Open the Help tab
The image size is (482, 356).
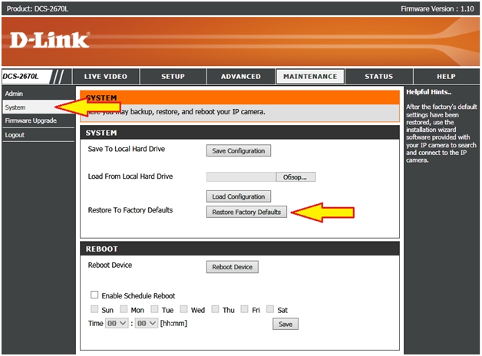[446, 77]
